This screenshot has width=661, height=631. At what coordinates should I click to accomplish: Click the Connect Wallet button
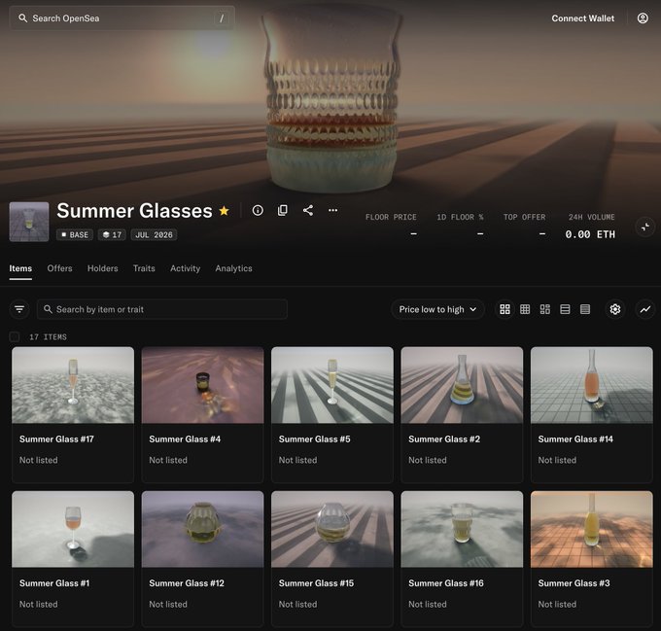click(x=582, y=18)
